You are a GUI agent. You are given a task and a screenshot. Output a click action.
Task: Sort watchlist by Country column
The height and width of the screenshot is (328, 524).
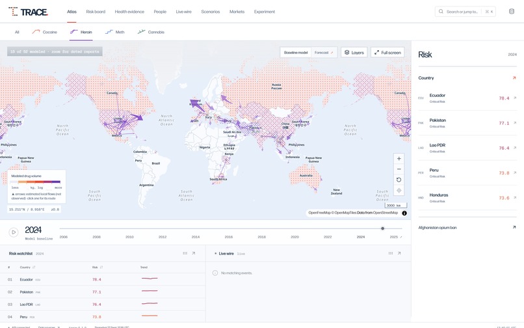27,267
